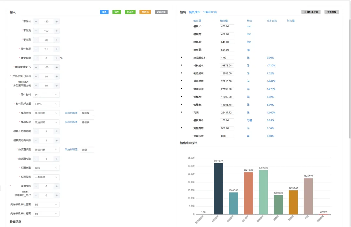Click the 材料成本 bar in chart

(x=218, y=188)
